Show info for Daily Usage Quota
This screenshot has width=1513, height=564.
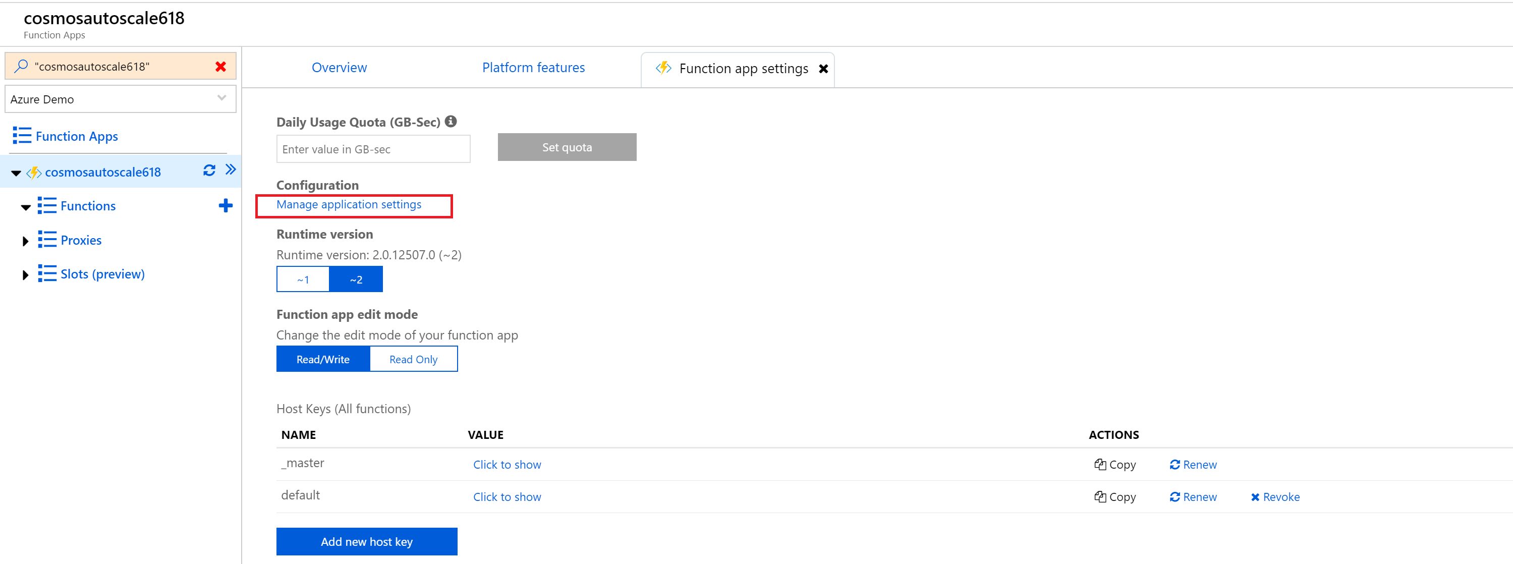(451, 121)
